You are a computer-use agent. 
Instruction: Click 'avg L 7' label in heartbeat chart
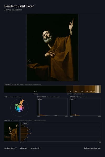click(26, 123)
